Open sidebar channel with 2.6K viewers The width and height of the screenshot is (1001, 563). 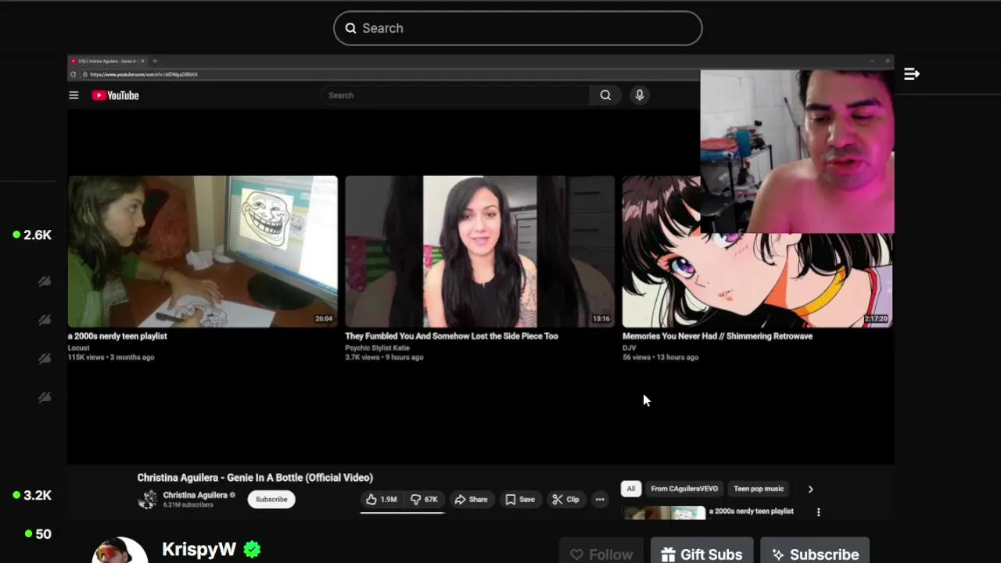pos(32,235)
